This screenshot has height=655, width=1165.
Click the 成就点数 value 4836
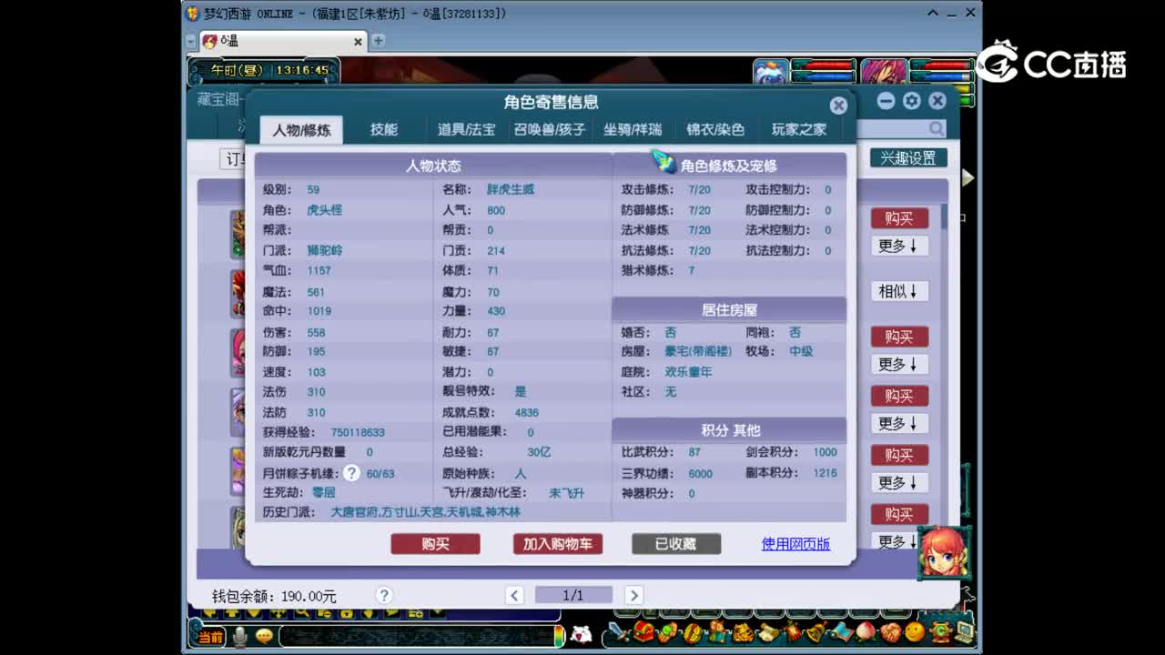click(527, 413)
